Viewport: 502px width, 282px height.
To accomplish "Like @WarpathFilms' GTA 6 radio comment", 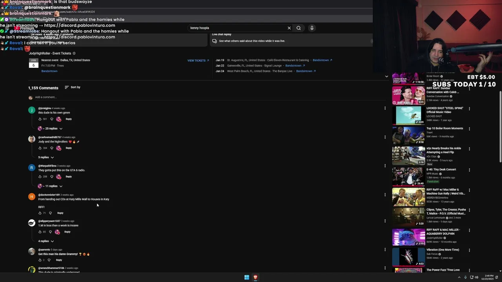I will pyautogui.click(x=40, y=177).
